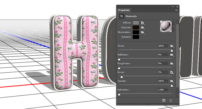Open the Diffuse texture map menu icon
The image size is (202, 109).
coord(142,23)
